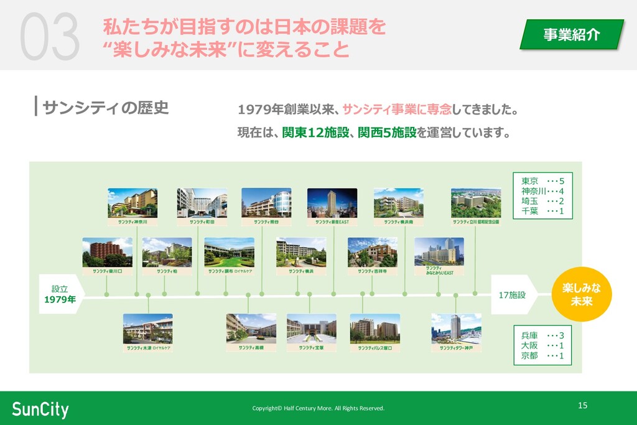Select the サンシティタワー神戸 facility photo
The height and width of the screenshot is (425, 637).
coord(456,329)
